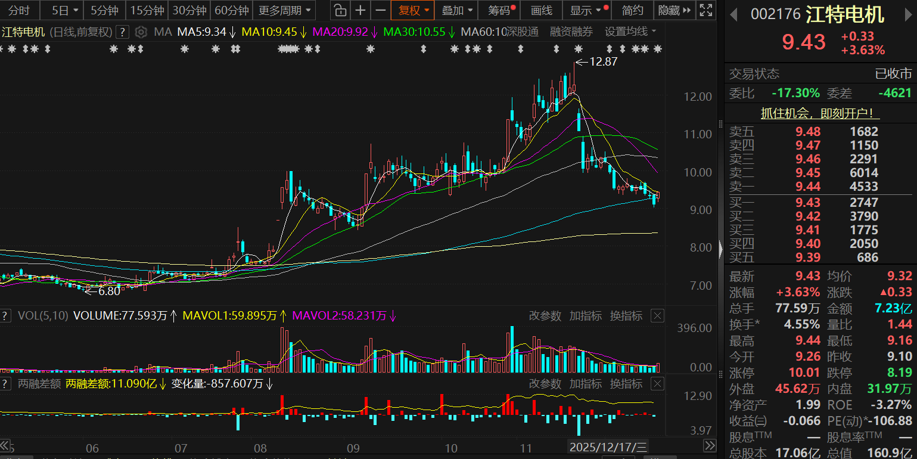This screenshot has height=459, width=917.
Task: Zoom in chart with plus icon
Action: [360, 10]
